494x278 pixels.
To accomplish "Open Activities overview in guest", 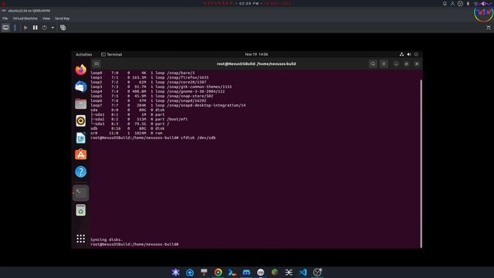I will point(84,55).
